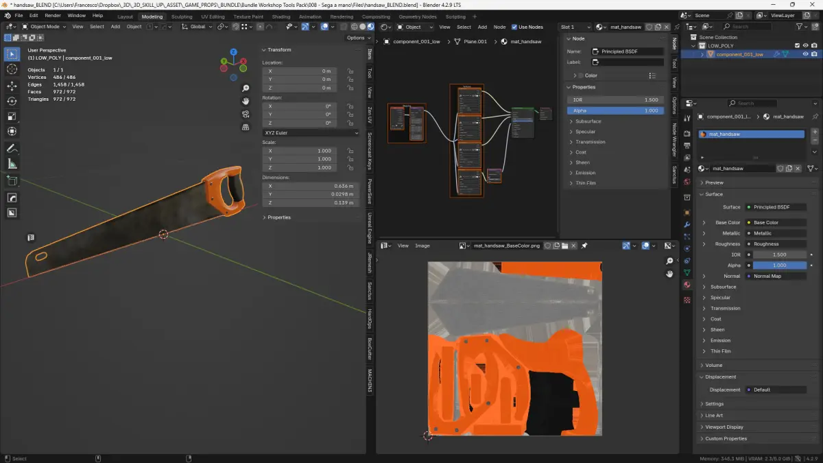Click the Principled BSDF Surface shader button
The height and width of the screenshot is (463, 823).
pos(776,207)
